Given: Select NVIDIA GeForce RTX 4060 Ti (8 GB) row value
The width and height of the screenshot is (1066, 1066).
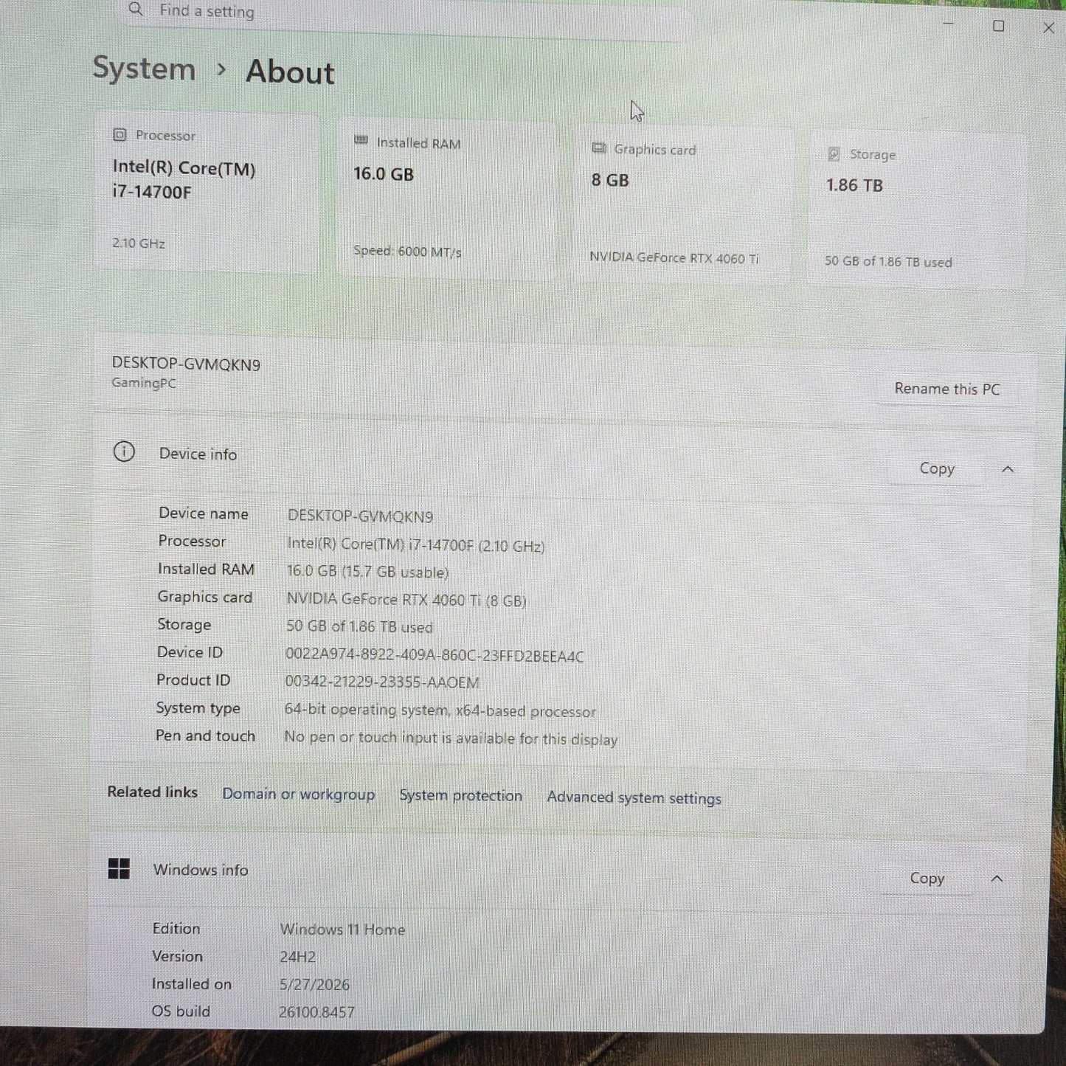Looking at the screenshot, I should [406, 600].
